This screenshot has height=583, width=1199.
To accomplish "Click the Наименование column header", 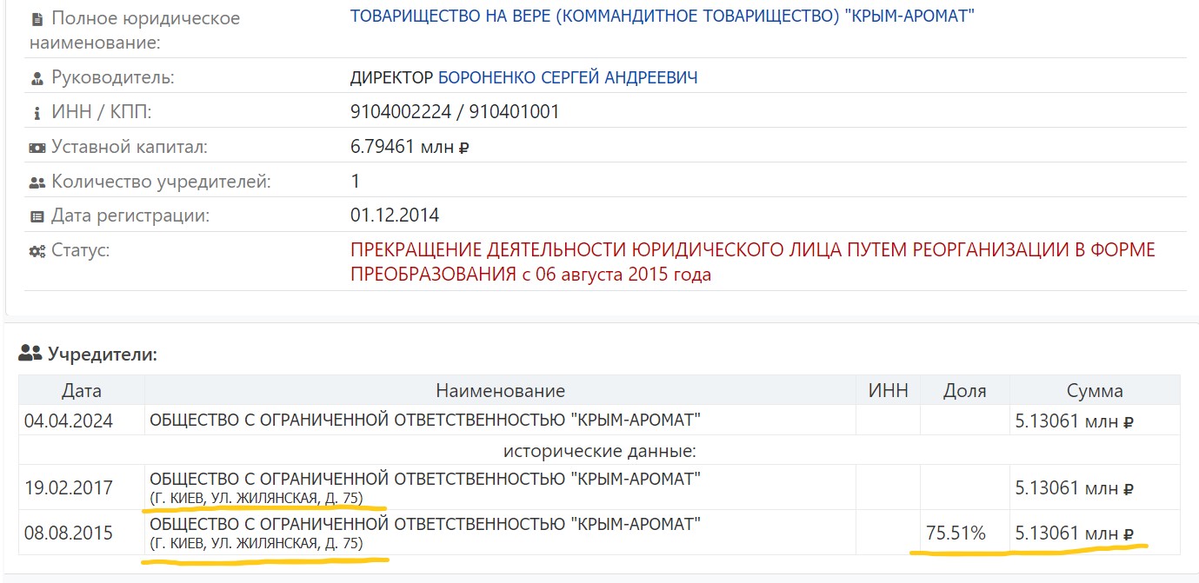I will [500, 391].
